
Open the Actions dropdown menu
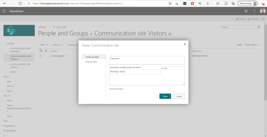pos(57,45)
